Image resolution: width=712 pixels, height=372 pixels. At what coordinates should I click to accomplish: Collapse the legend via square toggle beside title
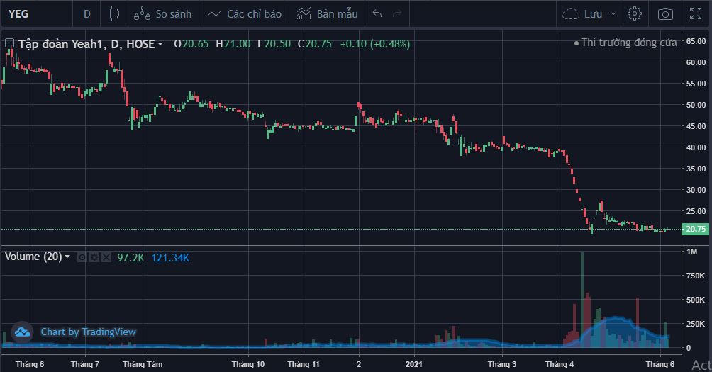(9, 44)
